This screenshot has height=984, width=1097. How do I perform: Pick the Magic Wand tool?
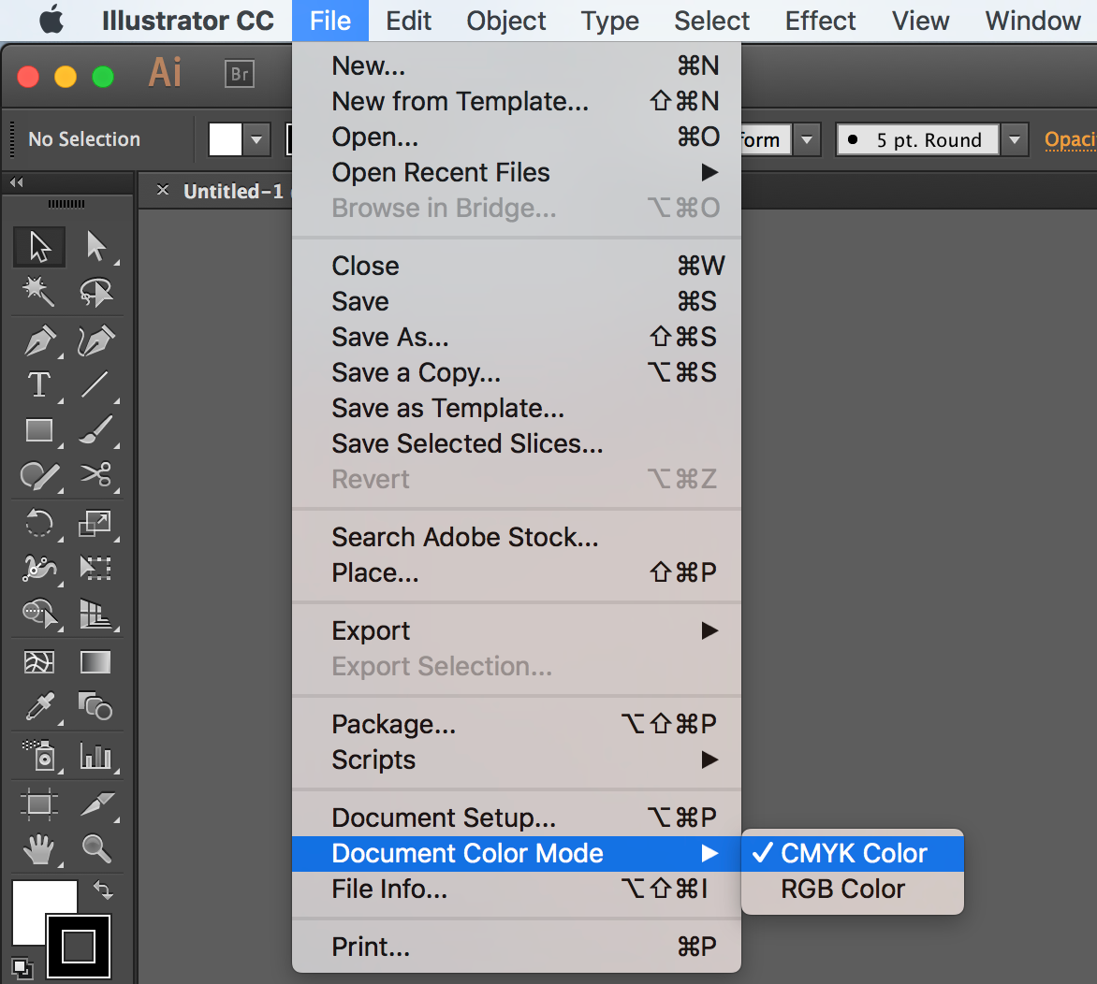tap(39, 293)
